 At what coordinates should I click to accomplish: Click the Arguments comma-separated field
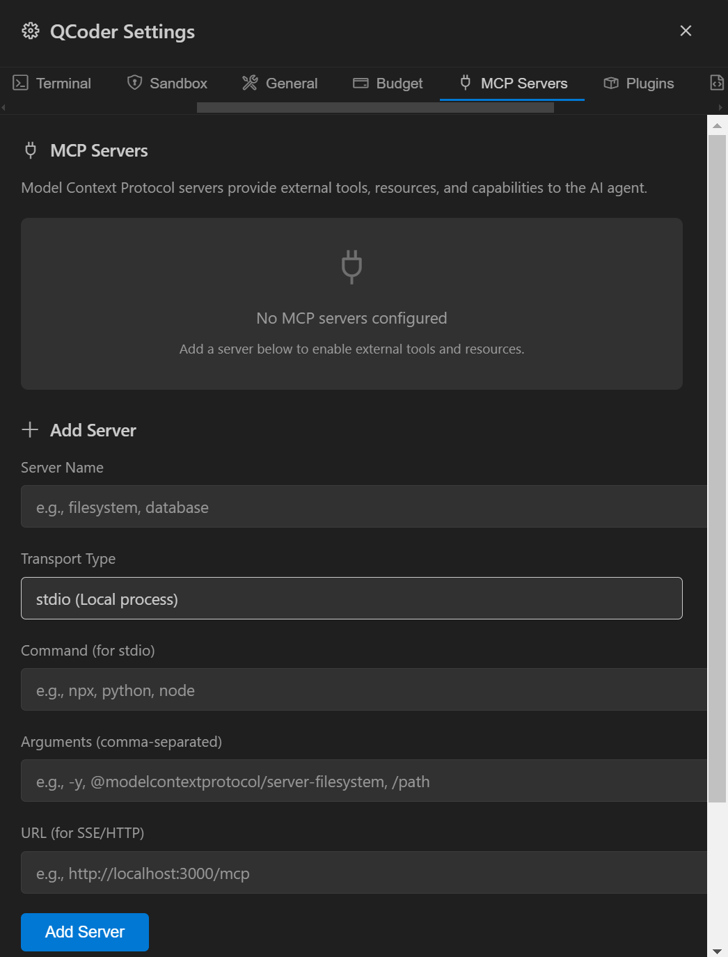363,781
